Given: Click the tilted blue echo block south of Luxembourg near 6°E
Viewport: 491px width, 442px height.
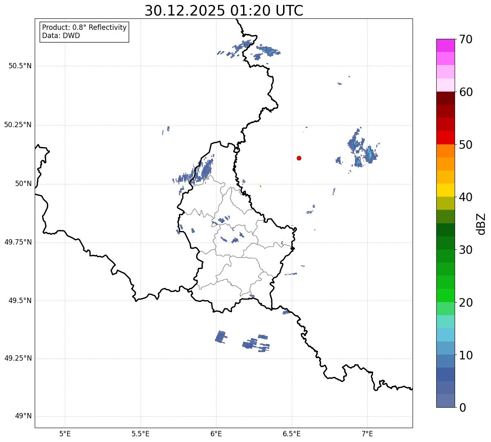Looking at the screenshot, I should pos(221,337).
